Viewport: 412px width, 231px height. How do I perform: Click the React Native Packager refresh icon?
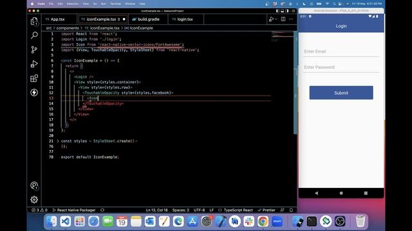coord(102,210)
